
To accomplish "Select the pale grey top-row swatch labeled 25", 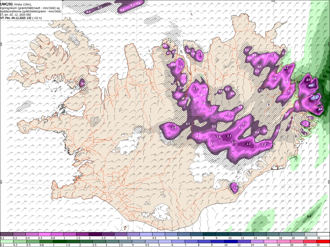I will [x=310, y=234].
